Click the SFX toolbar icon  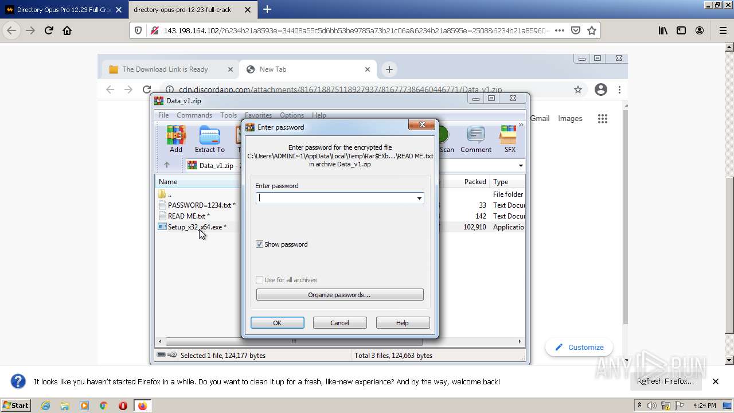click(510, 140)
